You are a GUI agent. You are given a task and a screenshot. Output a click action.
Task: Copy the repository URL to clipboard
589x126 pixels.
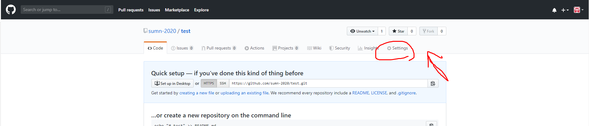pyautogui.click(x=433, y=83)
